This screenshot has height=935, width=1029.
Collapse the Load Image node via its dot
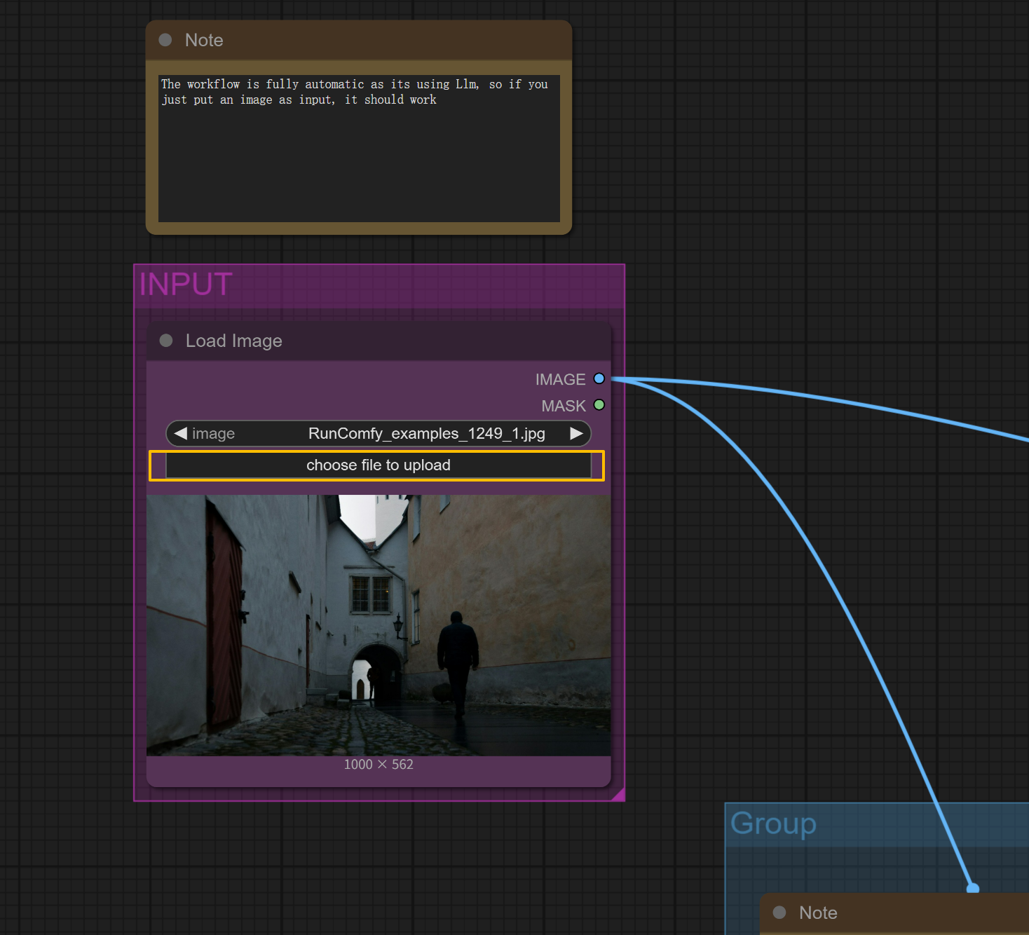[x=166, y=341]
